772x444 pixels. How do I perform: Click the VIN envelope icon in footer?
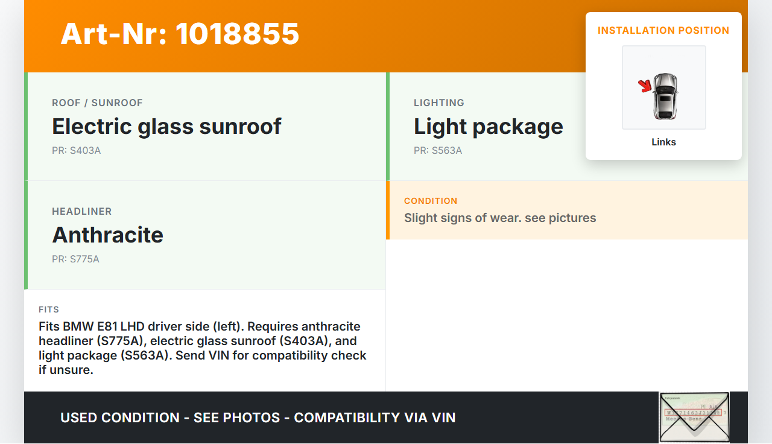[694, 417]
